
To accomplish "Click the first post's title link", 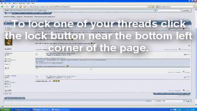I will 57,27.
